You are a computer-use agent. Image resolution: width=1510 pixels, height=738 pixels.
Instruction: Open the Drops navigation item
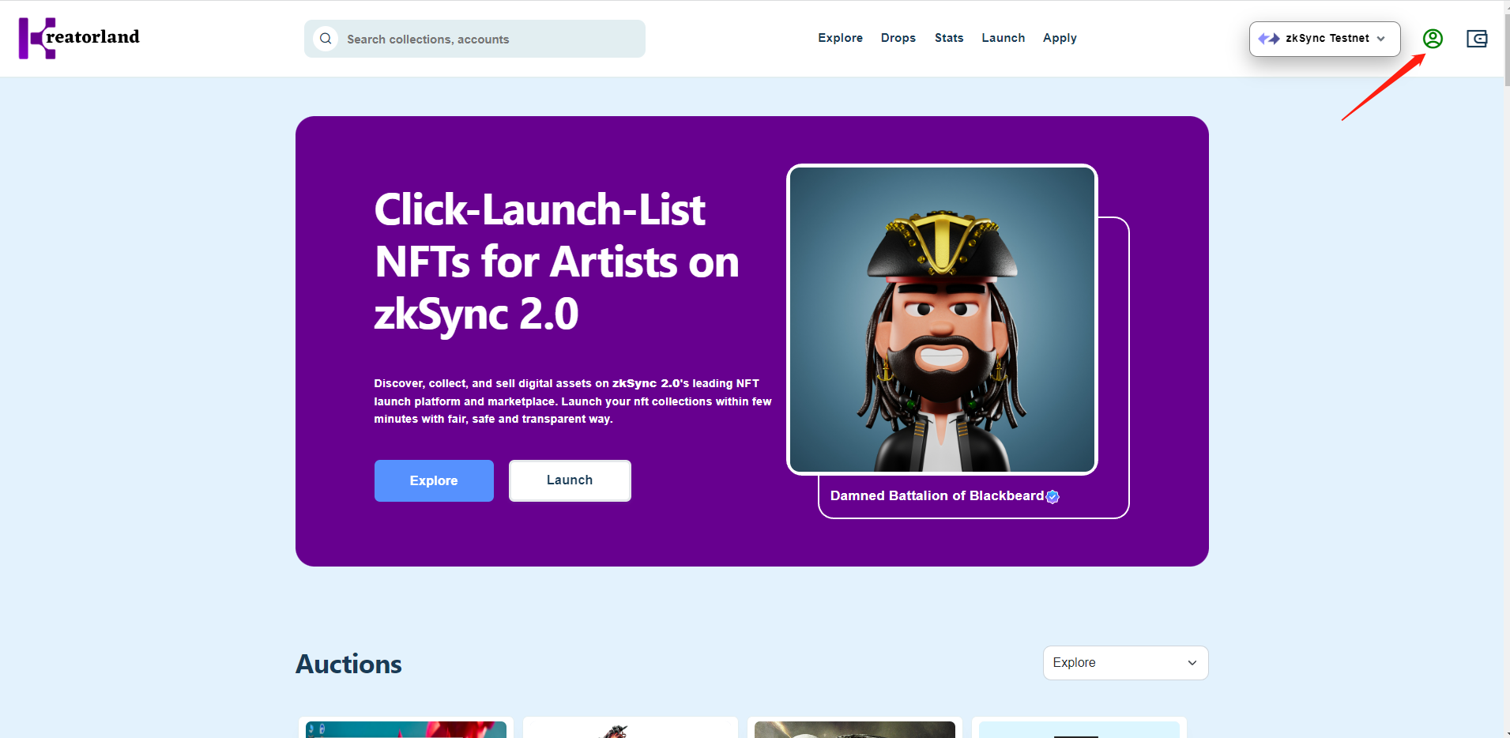pyautogui.click(x=898, y=38)
